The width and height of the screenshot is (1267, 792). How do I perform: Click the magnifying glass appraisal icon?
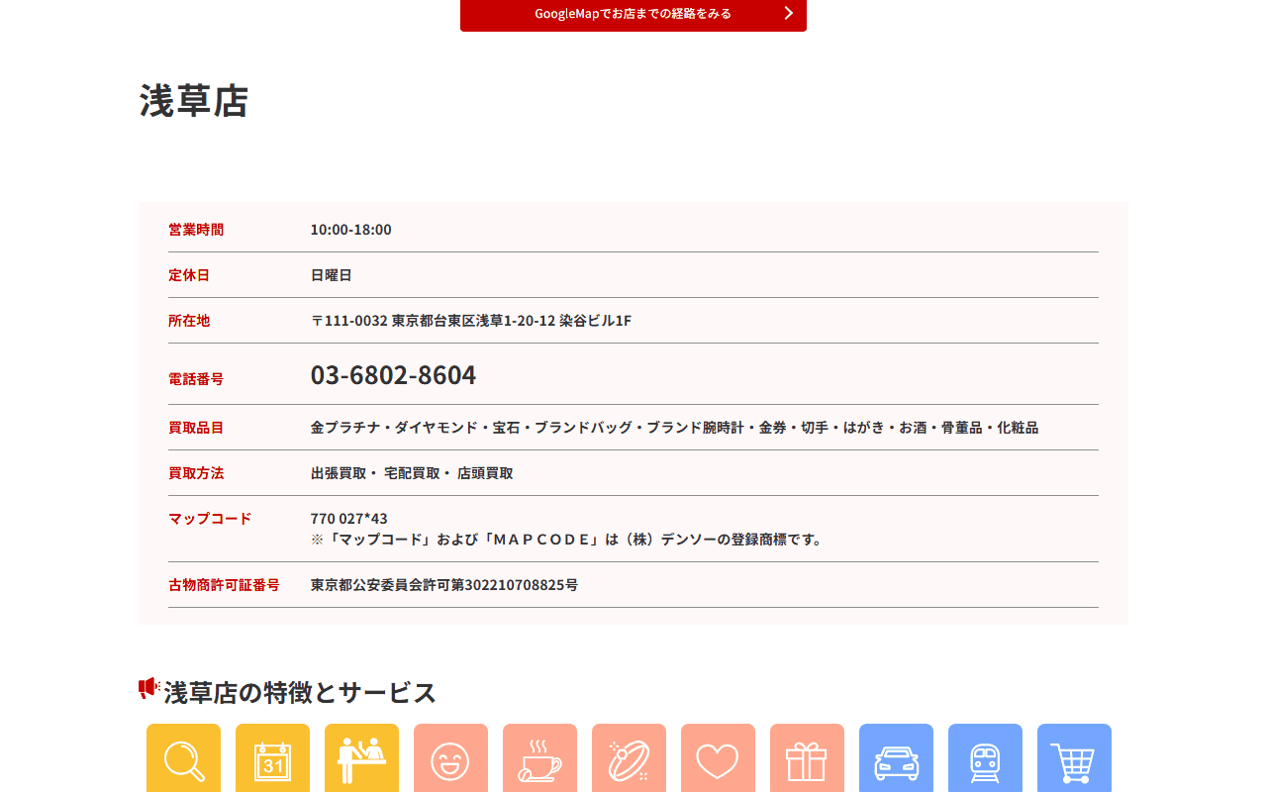[x=183, y=758]
